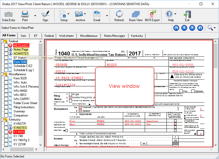The image size is (219, 159).
Task: Select the Wks 8812 worksheet
Action: (20, 95)
